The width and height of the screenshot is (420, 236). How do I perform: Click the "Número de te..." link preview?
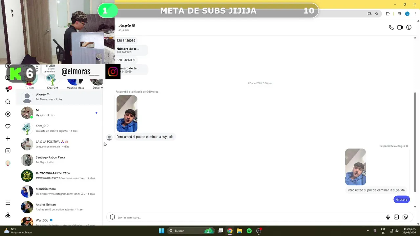click(131, 50)
